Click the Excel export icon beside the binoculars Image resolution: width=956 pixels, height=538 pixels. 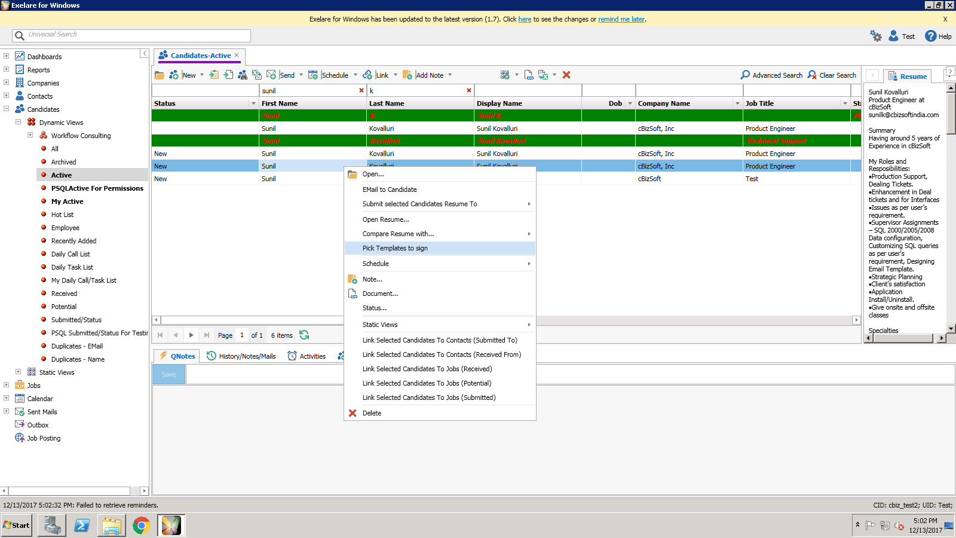257,75
